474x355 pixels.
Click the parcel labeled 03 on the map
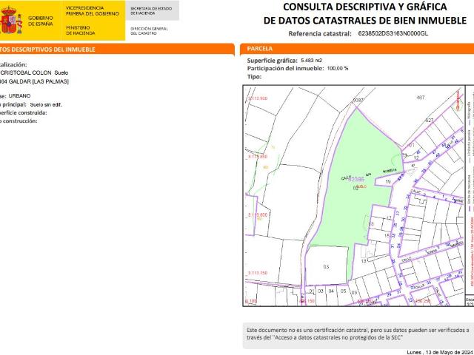tap(326, 266)
